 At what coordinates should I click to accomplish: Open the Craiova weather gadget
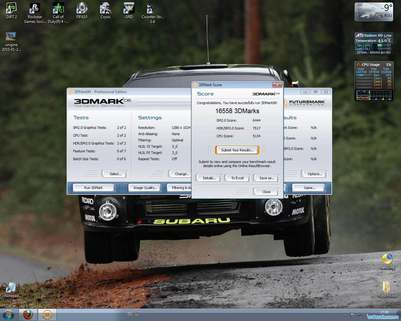pos(374,12)
